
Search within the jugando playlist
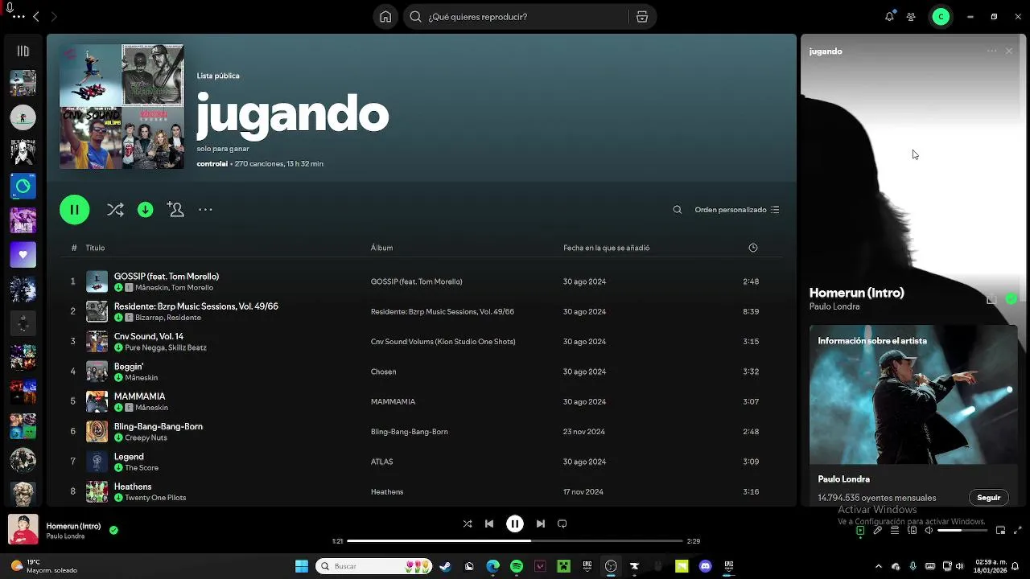click(x=678, y=210)
